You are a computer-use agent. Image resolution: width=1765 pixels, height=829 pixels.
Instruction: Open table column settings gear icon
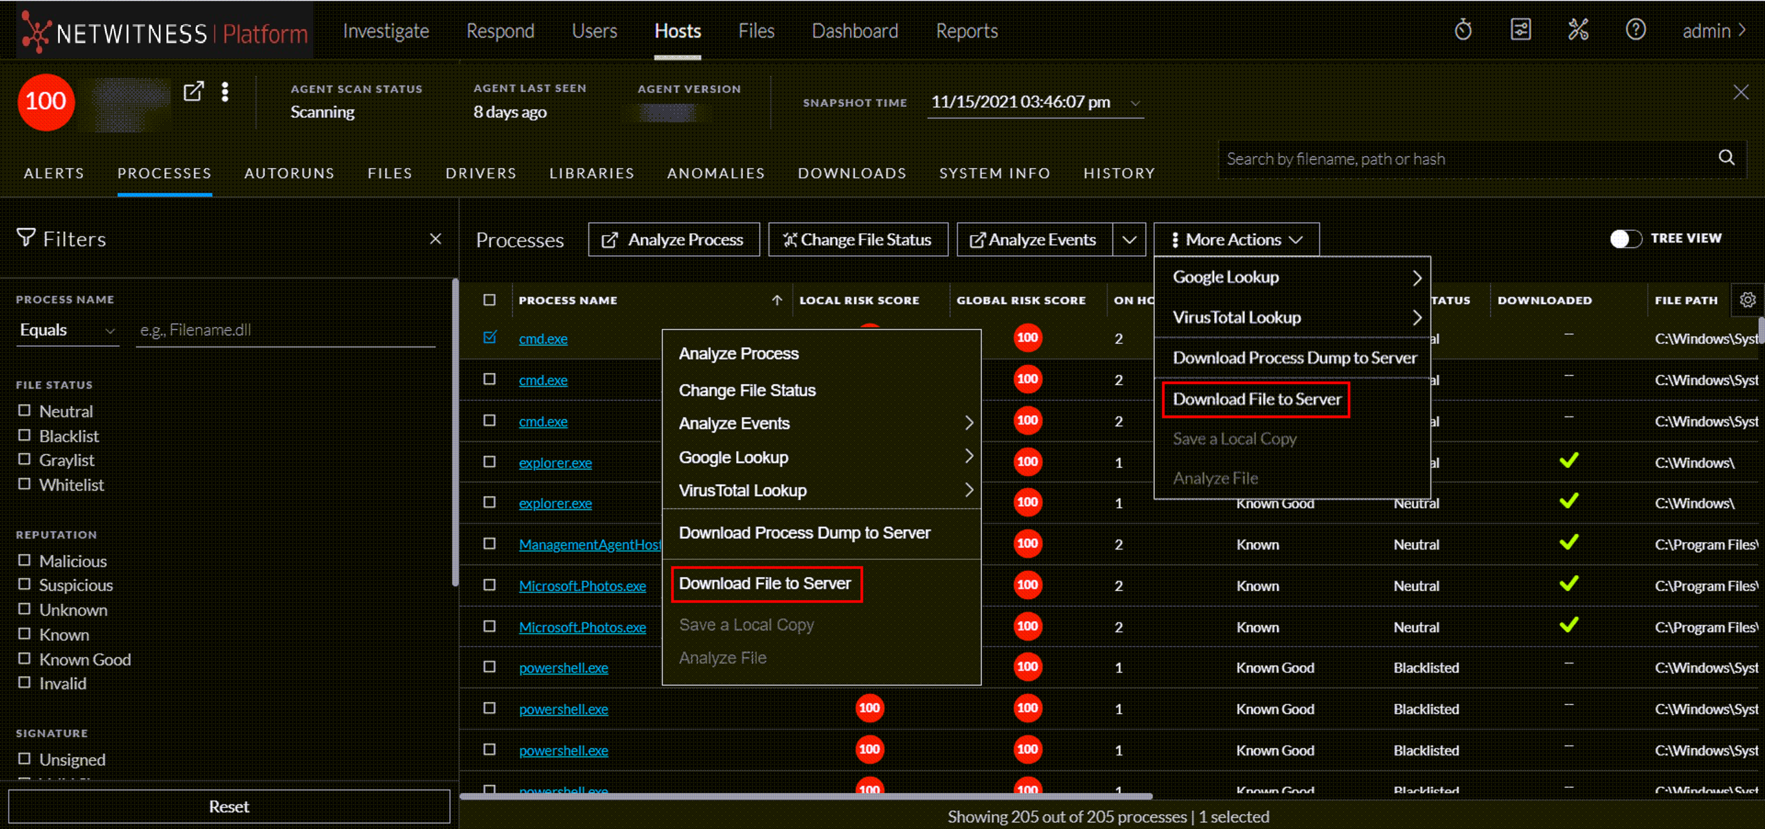point(1748,300)
